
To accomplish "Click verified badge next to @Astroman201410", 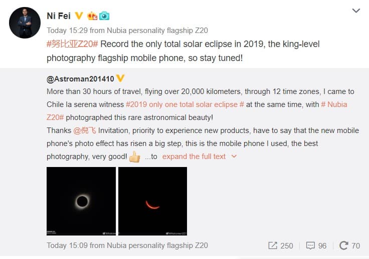I will [x=120, y=78].
